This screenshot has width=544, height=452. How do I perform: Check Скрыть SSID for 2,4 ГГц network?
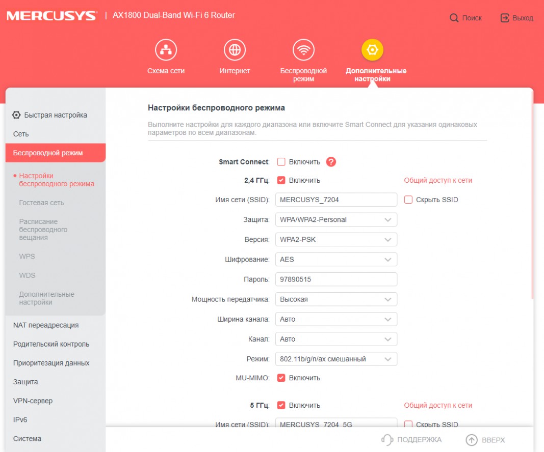tap(408, 200)
